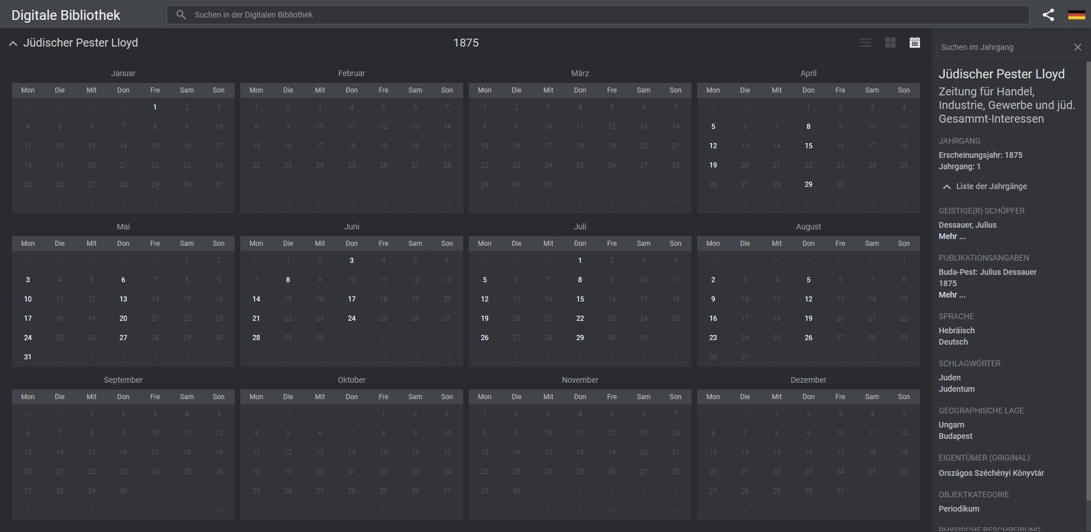The width and height of the screenshot is (1091, 532).
Task: Open the highlighted 8 July issue
Action: coord(580,280)
